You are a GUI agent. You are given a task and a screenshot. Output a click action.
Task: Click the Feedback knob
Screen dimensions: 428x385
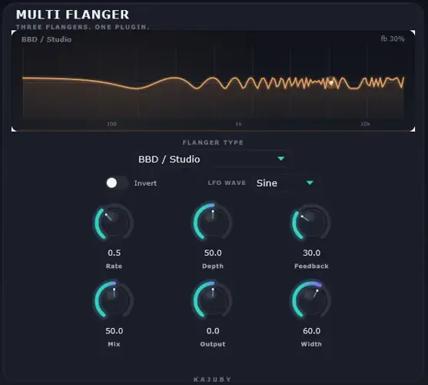[311, 222]
